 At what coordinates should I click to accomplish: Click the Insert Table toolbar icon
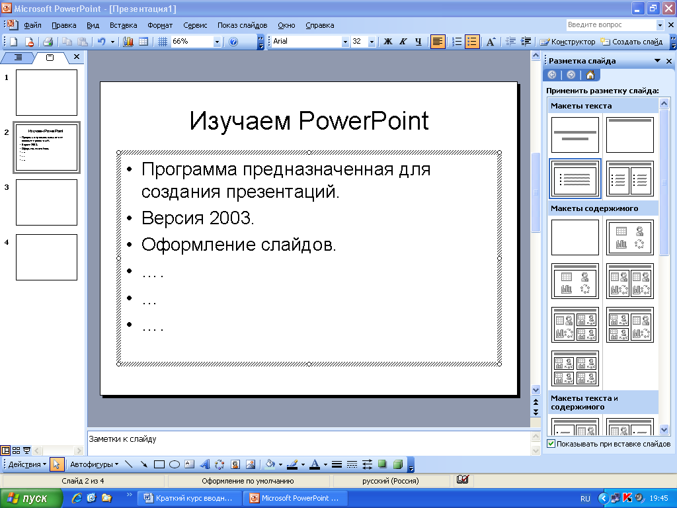(143, 42)
